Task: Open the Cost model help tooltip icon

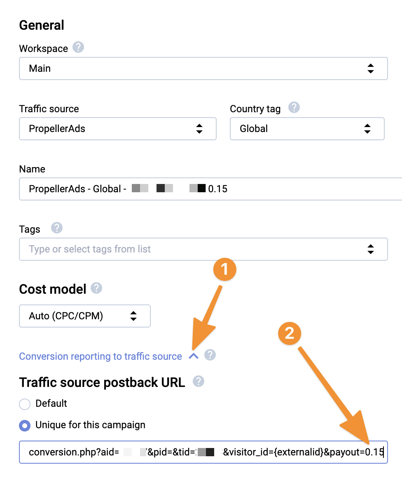Action: click(x=96, y=288)
